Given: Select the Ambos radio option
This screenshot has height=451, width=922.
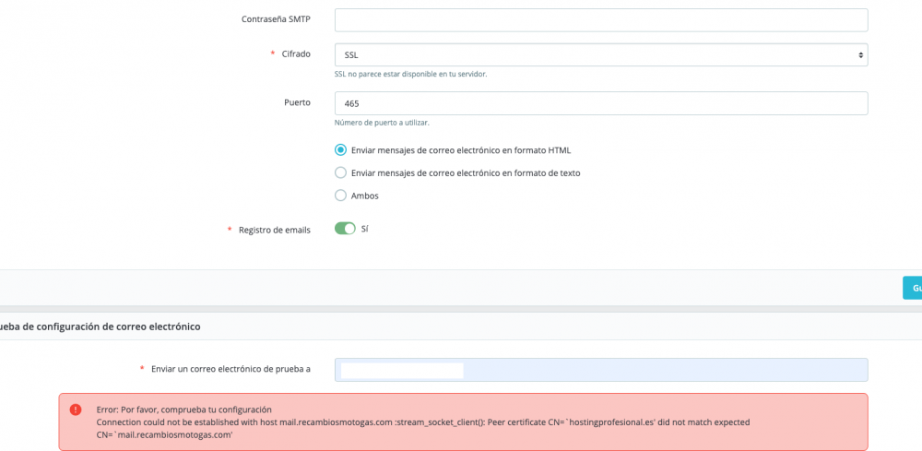Looking at the screenshot, I should point(341,196).
